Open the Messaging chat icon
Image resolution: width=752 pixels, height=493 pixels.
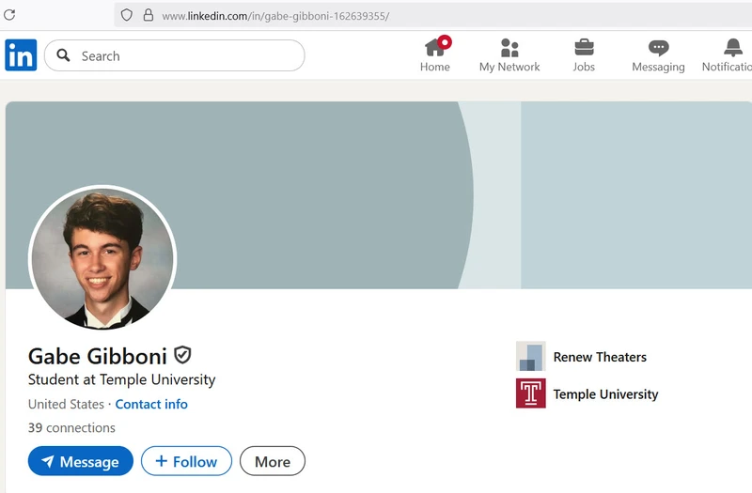(658, 47)
